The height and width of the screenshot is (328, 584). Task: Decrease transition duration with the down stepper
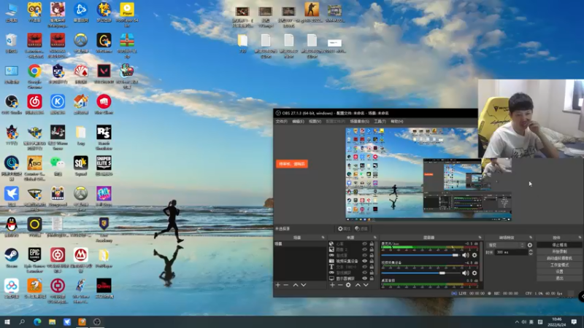pos(531,254)
